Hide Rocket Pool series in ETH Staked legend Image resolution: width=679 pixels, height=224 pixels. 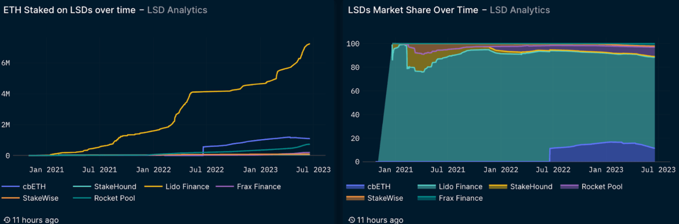(114, 198)
